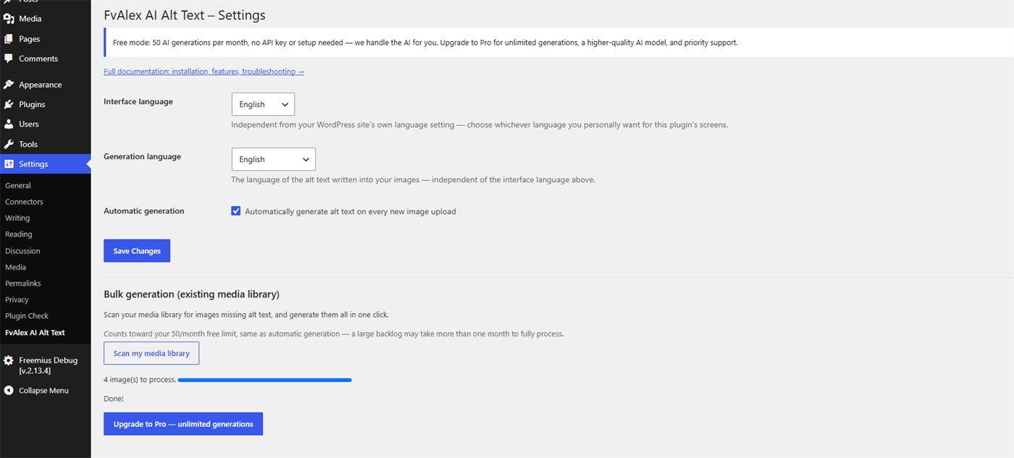1014x458 pixels.
Task: Click Upgrade to Pro unlimited generations
Action: pos(183,424)
